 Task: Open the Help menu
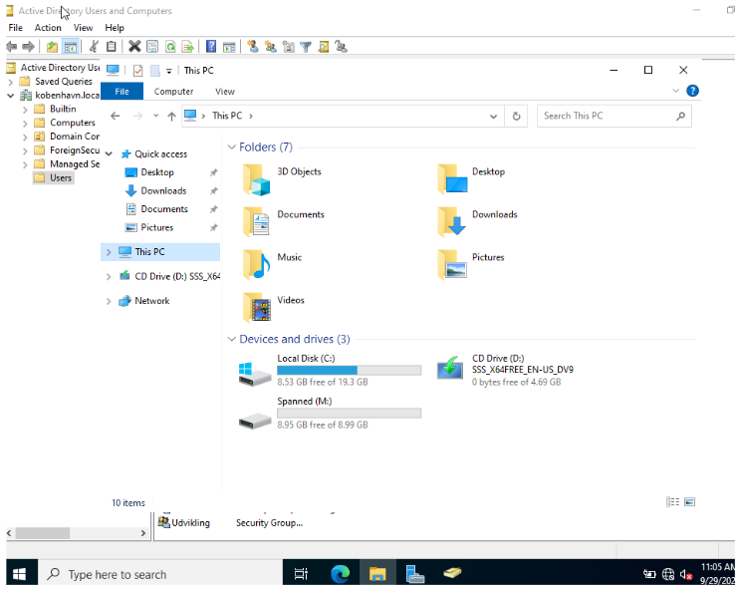(115, 27)
